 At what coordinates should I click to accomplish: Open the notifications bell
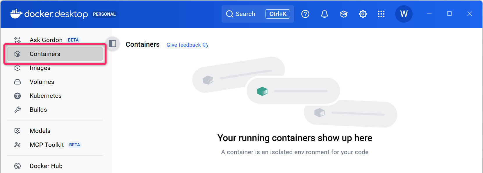[324, 14]
